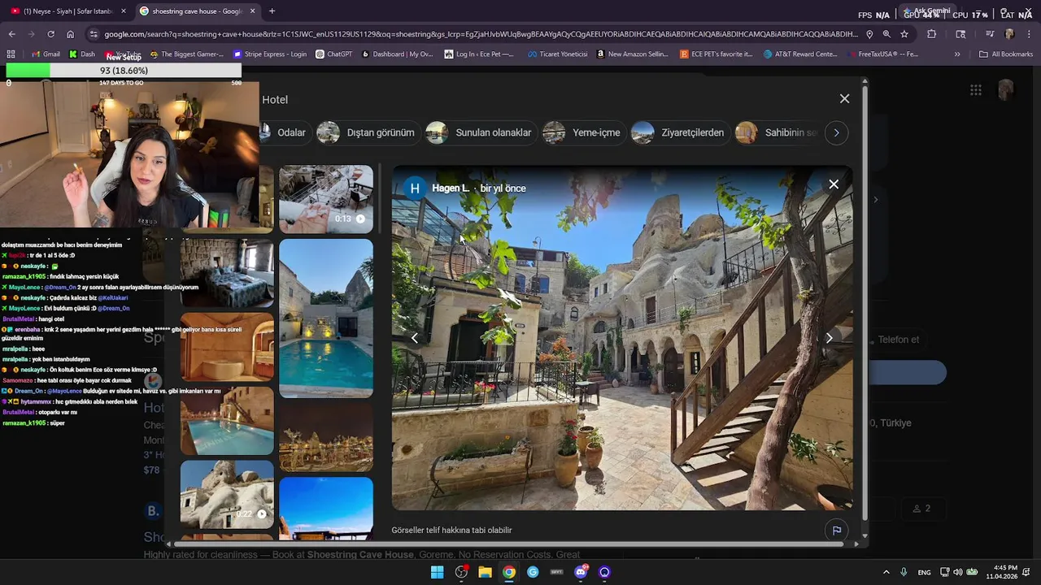Click the microphone icon in the system tray
This screenshot has height=585, width=1041.
coord(904,572)
